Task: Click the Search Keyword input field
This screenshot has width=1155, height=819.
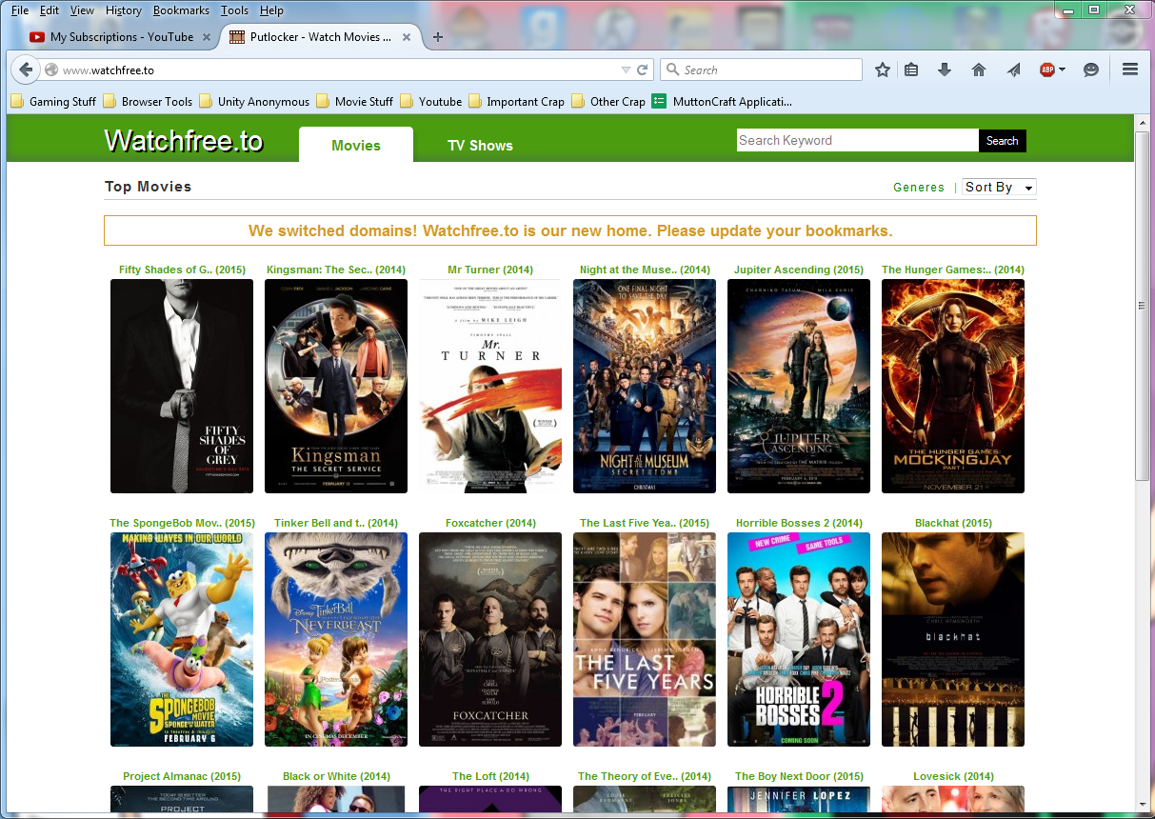Action: coord(858,141)
